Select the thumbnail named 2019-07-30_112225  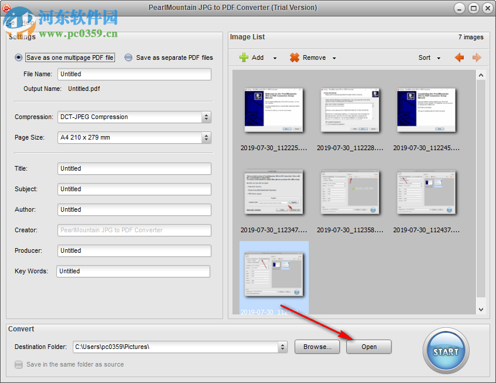coord(274,111)
